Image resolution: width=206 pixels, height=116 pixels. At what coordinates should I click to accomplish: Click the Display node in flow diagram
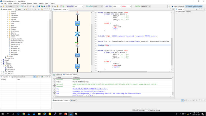pyautogui.click(x=77, y=55)
